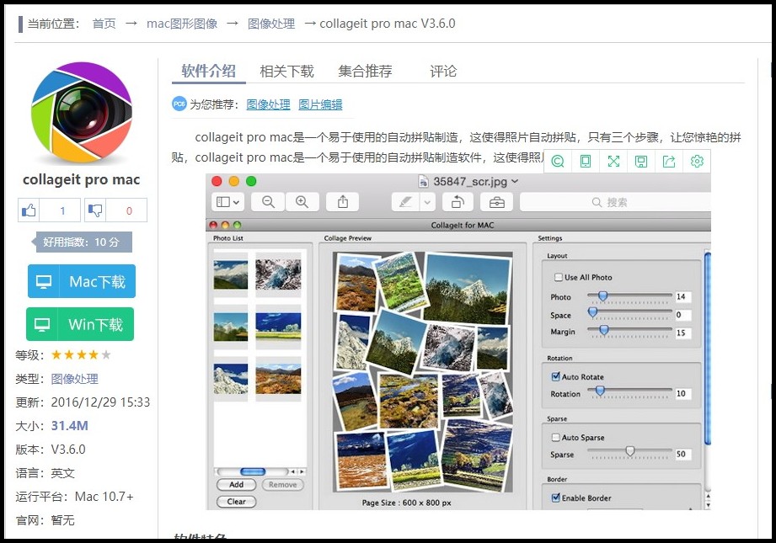Click the 搜索 search field in Preview
The width and height of the screenshot is (776, 543).
pyautogui.click(x=615, y=202)
